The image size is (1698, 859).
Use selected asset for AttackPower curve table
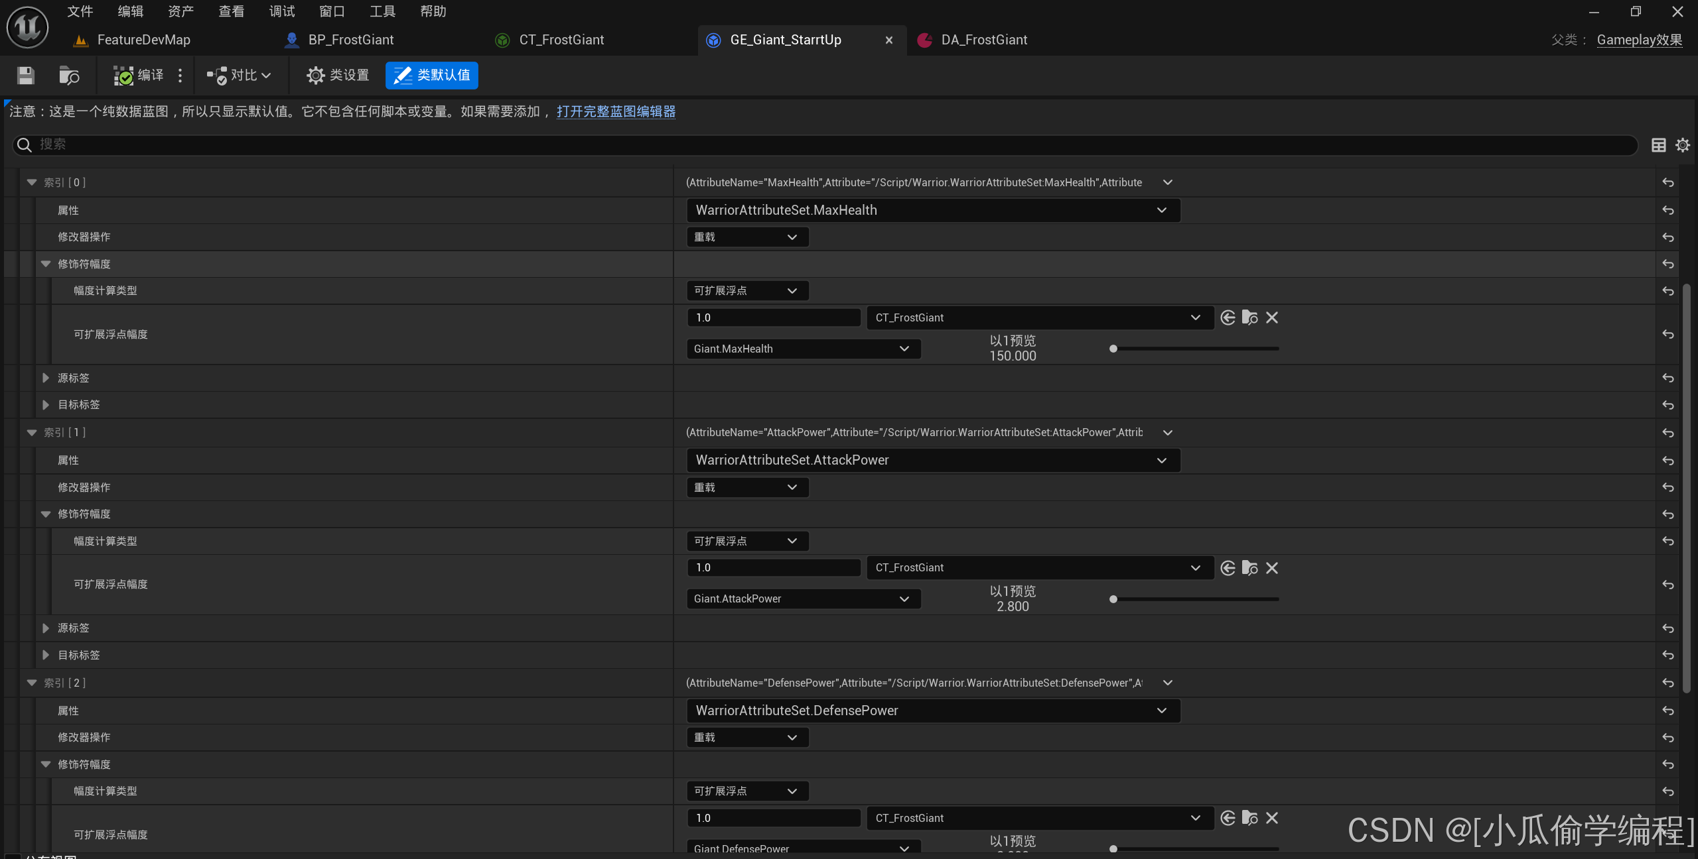(x=1228, y=568)
